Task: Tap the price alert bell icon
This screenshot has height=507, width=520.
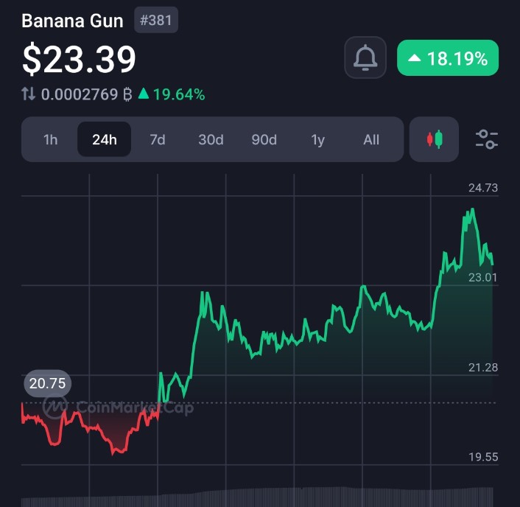Action: [365, 57]
